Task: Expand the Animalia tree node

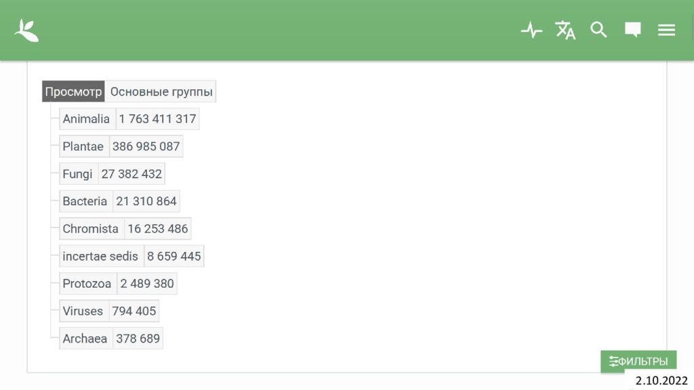Action: (x=87, y=119)
